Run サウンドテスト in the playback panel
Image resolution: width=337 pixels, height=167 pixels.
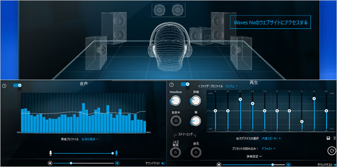pos(327,165)
